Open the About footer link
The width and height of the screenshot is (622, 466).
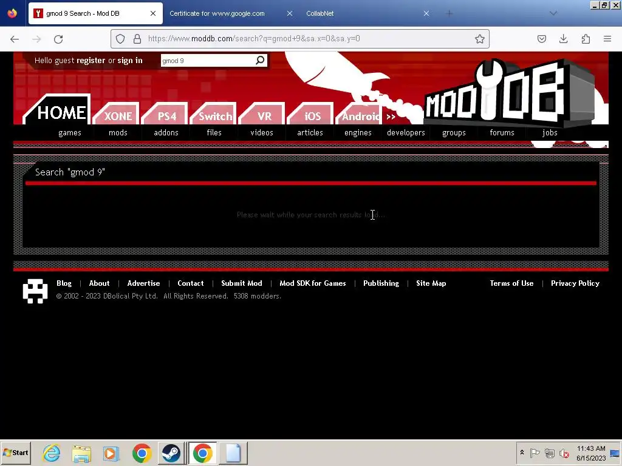tap(99, 283)
